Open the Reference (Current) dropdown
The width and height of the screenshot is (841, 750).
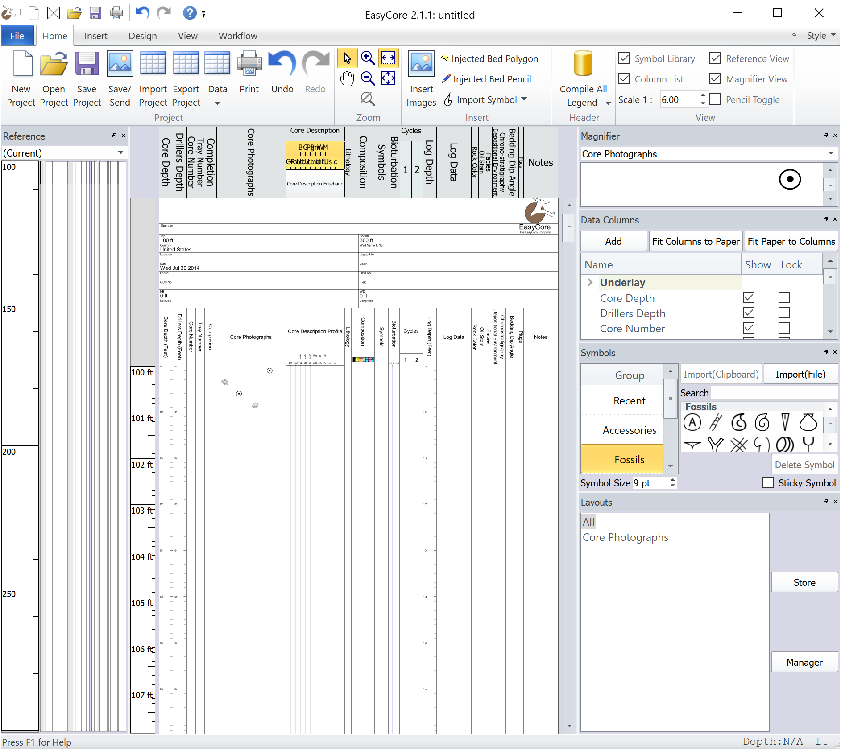pyautogui.click(x=120, y=153)
